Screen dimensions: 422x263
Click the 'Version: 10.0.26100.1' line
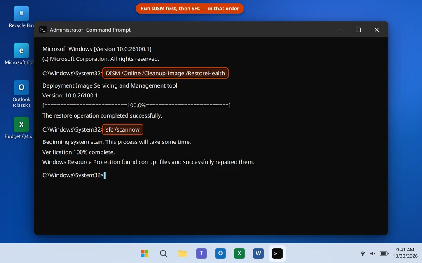(70, 95)
